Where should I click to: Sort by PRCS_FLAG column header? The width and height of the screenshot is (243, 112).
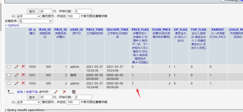pos(140,29)
